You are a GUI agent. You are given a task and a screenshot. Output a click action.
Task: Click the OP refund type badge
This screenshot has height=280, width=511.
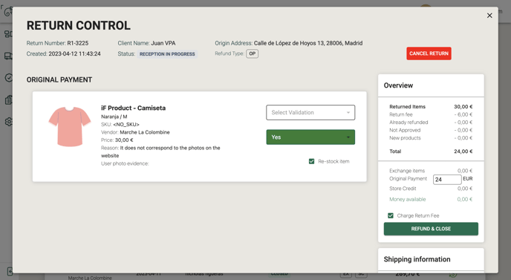pos(252,53)
